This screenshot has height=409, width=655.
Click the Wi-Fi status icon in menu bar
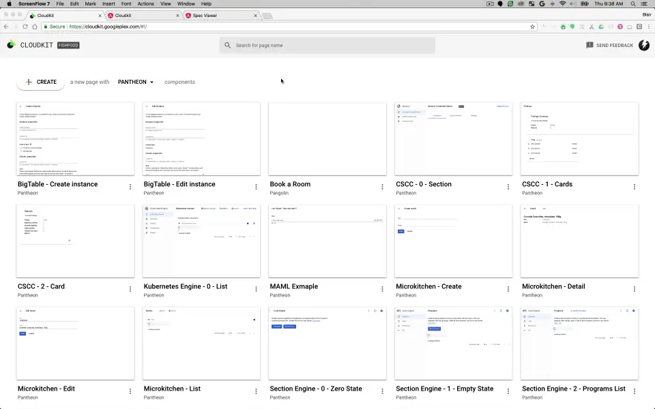pos(563,4)
